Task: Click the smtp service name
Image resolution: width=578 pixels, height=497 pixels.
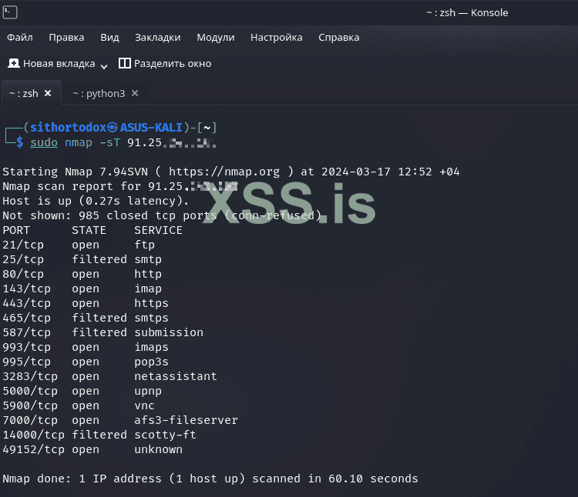Action: point(148,259)
